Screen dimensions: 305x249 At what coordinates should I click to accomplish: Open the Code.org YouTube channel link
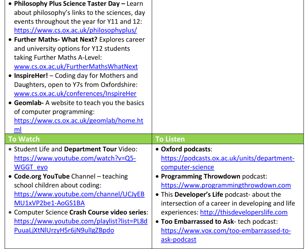[x=79, y=199]
